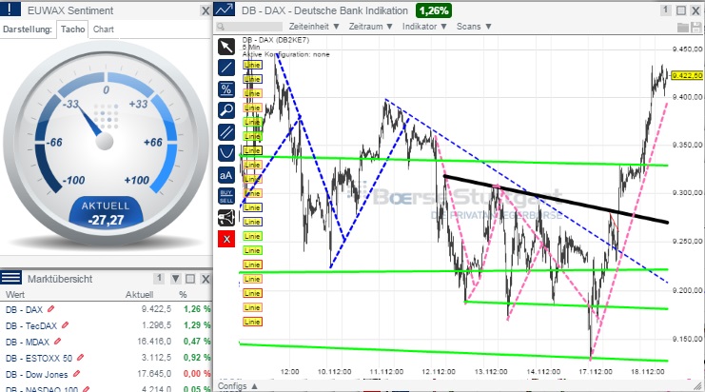The width and height of the screenshot is (705, 392).
Task: Maximize the Marktübersicht panel
Action: 190,279
